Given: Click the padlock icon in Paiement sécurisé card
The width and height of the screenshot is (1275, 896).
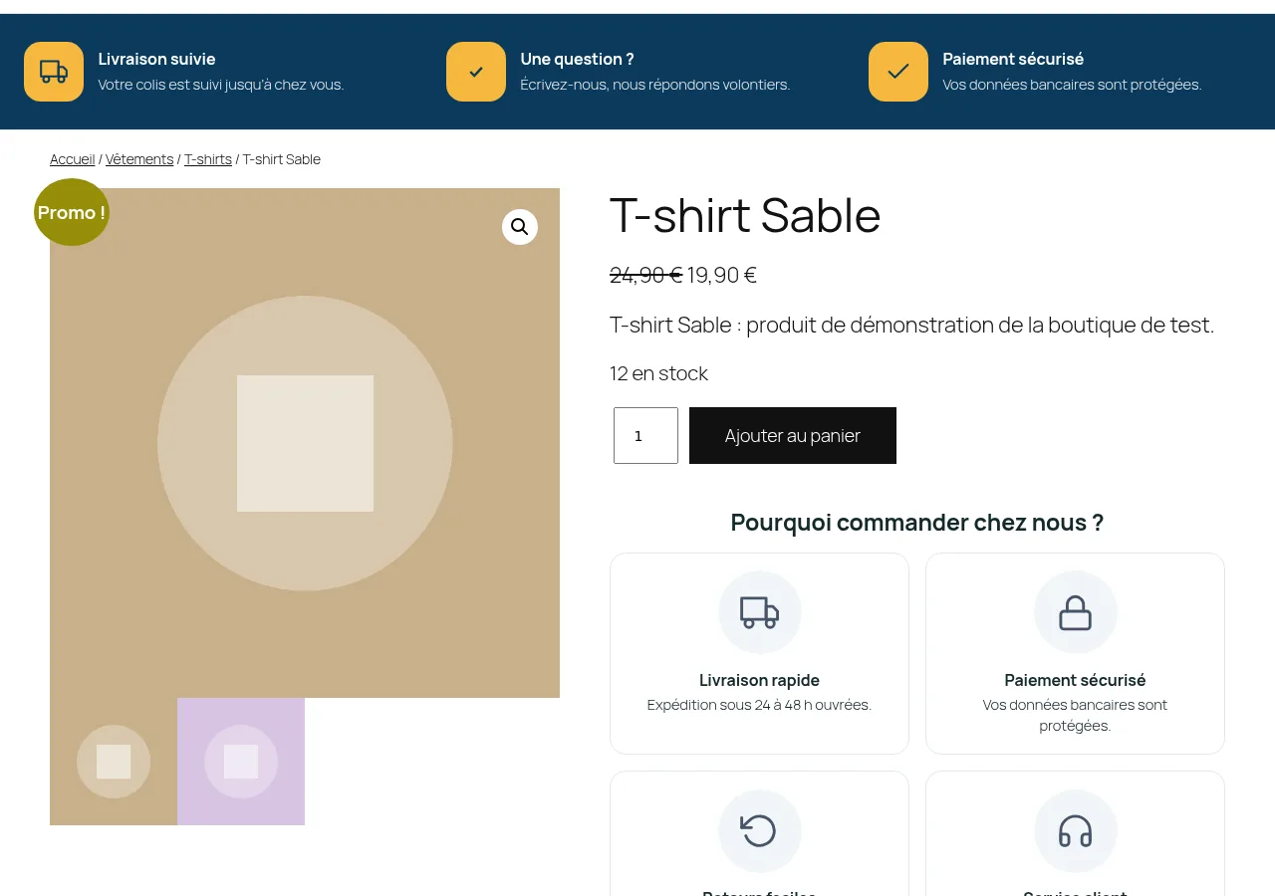Looking at the screenshot, I should [1076, 612].
